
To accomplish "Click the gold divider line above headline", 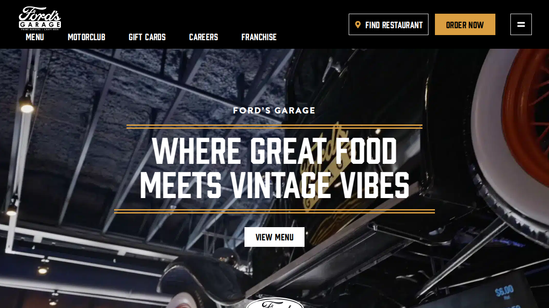I will [274, 127].
